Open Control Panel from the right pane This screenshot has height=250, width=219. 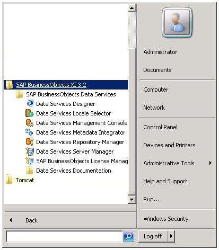coord(160,127)
